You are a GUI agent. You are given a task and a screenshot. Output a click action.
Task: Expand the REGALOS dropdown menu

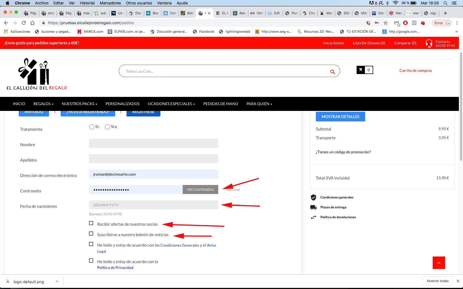tap(43, 104)
